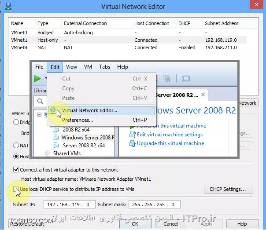Image resolution: width=266 pixels, height=230 pixels.
Task: Select 2008 R2 x64 in the library tree
Action: (76, 130)
